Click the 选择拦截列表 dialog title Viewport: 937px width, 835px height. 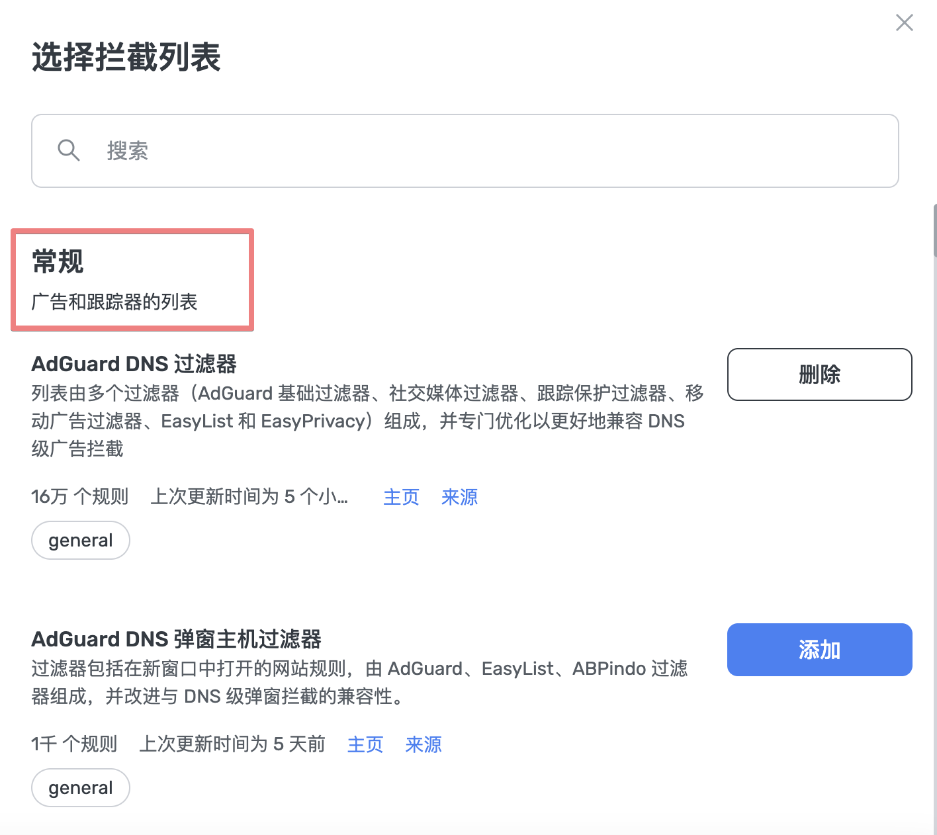126,57
